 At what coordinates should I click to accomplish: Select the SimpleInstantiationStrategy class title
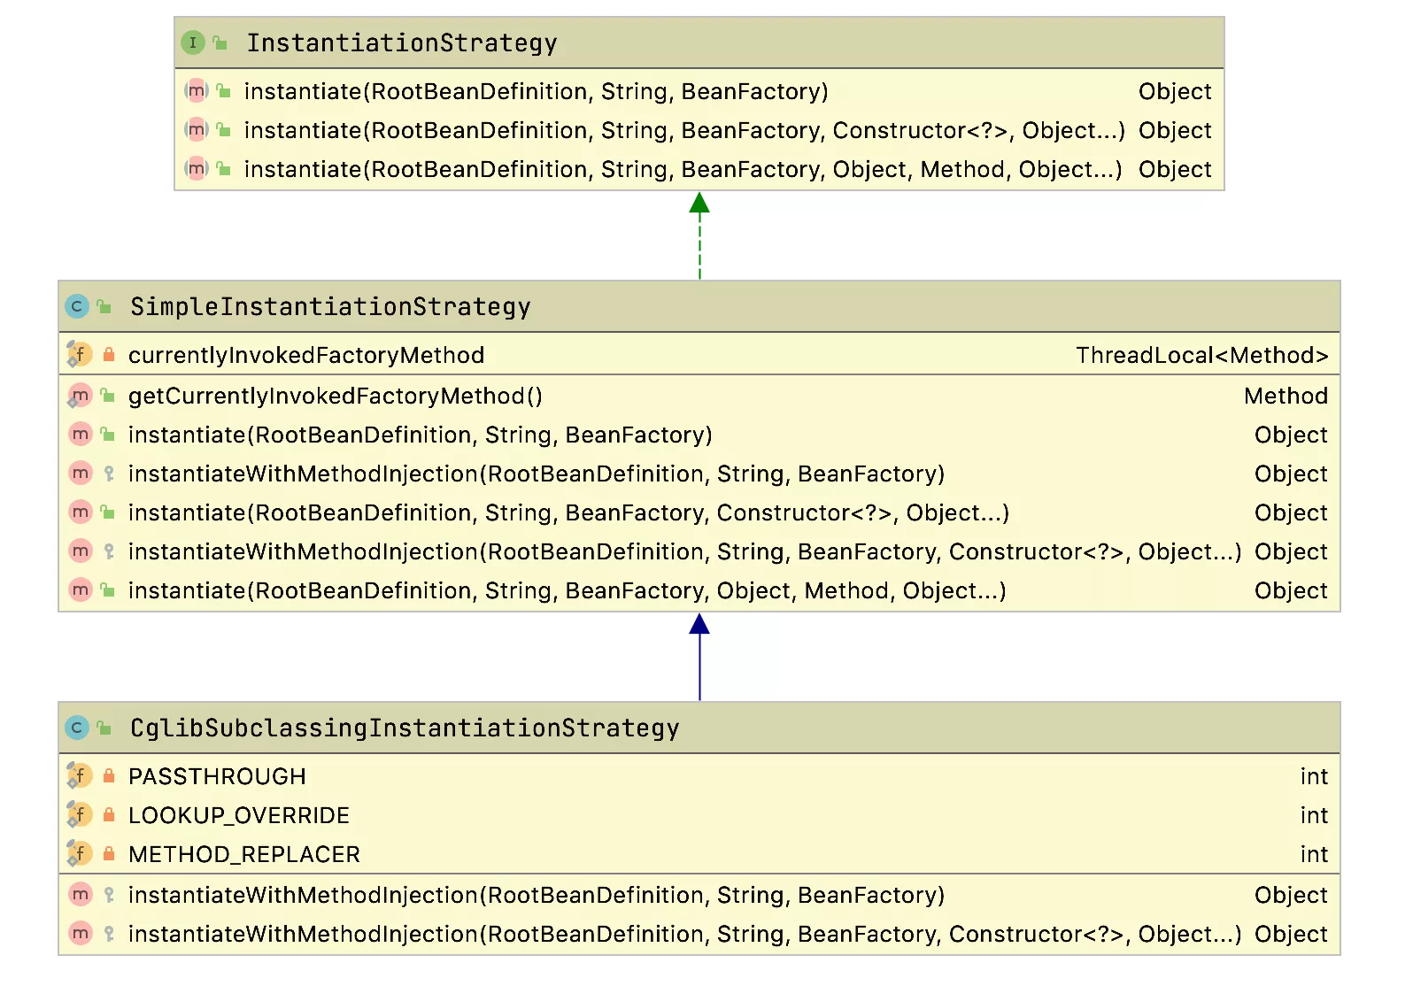click(x=330, y=306)
